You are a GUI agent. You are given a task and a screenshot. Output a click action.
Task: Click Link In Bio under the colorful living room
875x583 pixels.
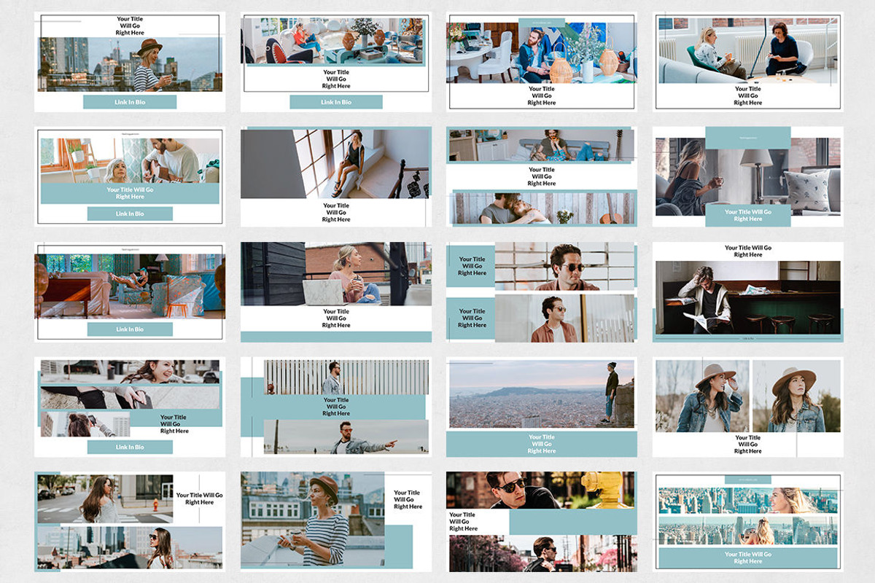130,329
